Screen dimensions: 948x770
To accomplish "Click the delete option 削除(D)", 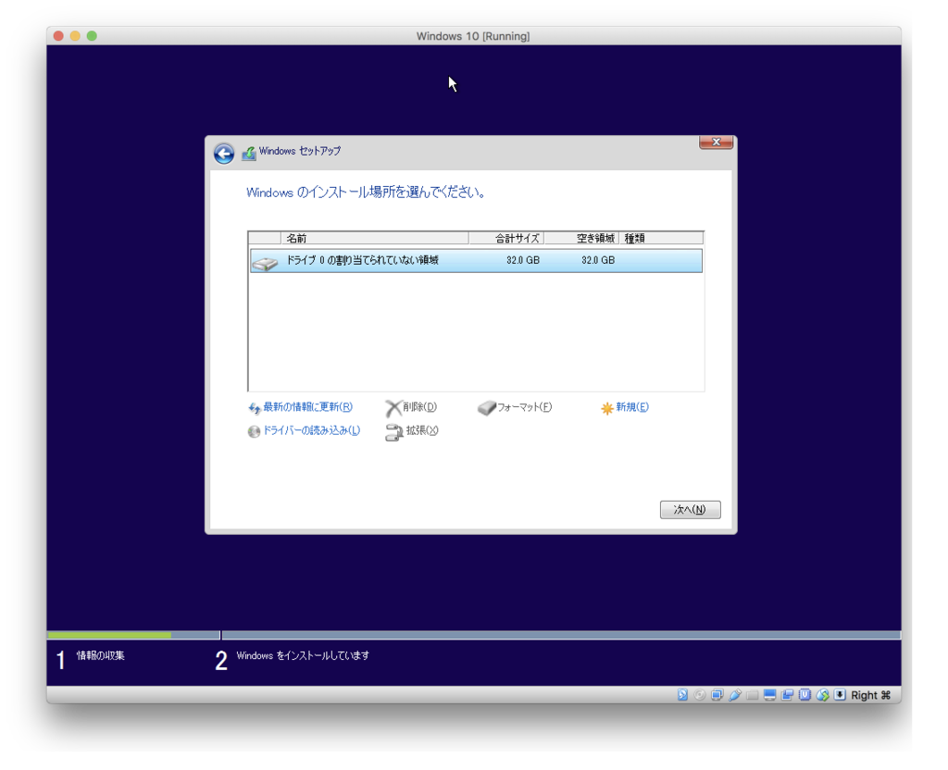I will (x=419, y=407).
